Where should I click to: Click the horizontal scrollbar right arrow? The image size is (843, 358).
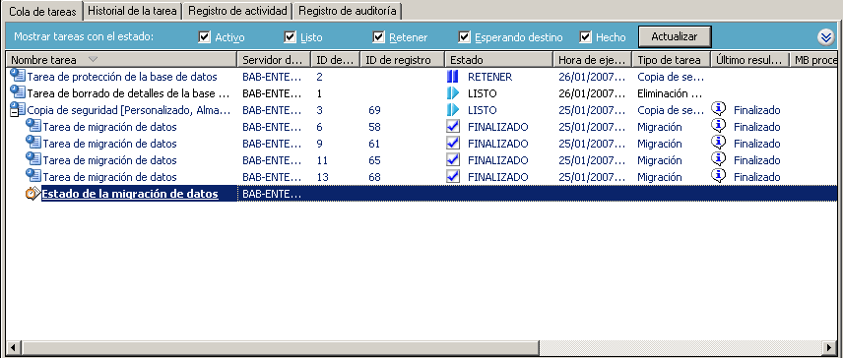coord(830,347)
